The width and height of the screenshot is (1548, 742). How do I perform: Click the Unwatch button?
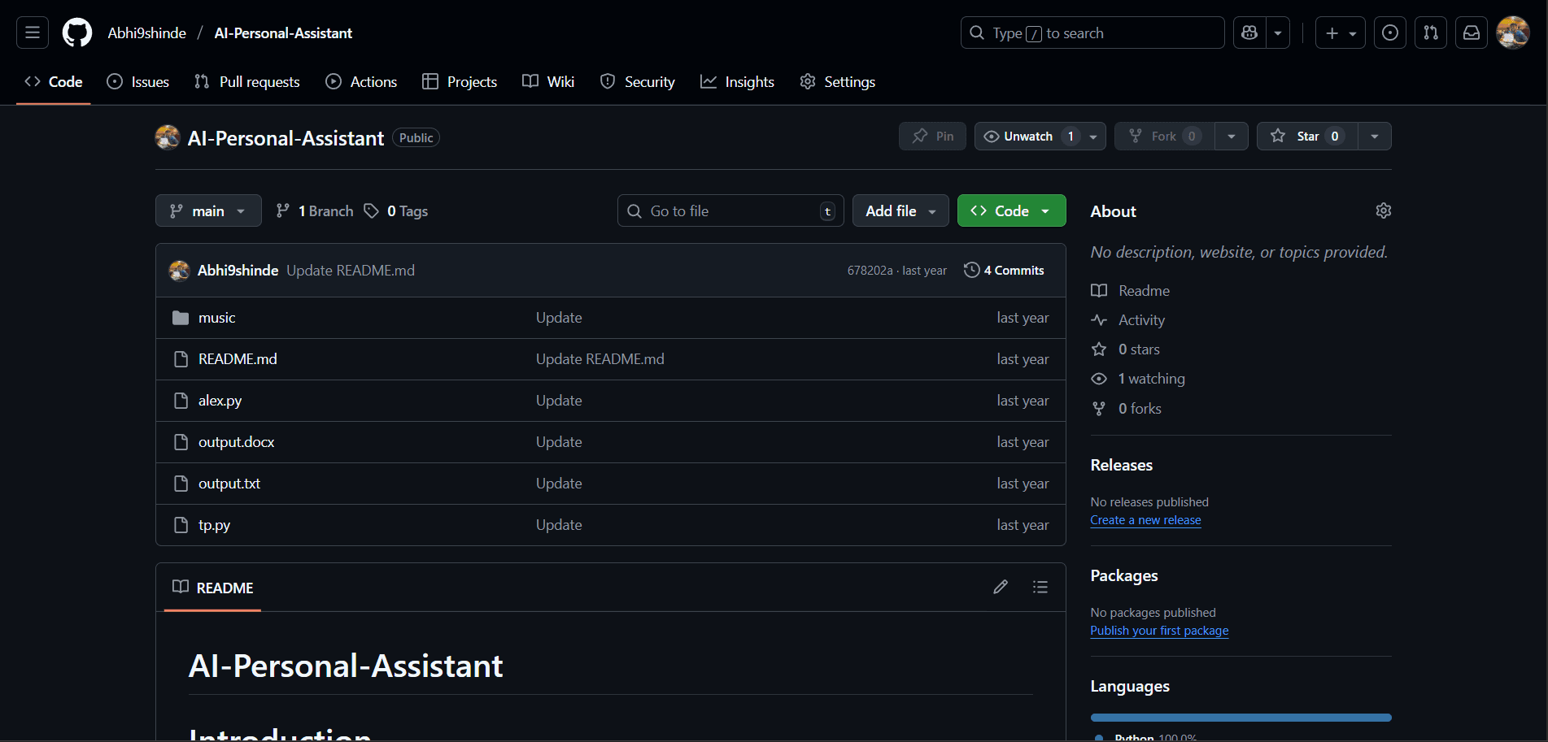click(1028, 137)
